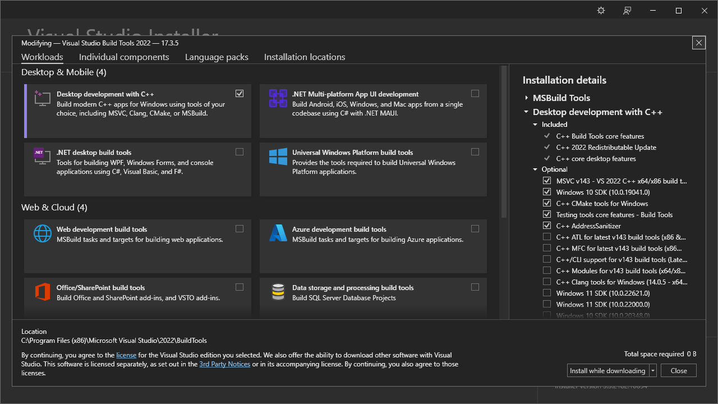Check Windows 11 SDK (10.0.22000.0)
Viewport: 718px width, 404px height.
point(547,304)
